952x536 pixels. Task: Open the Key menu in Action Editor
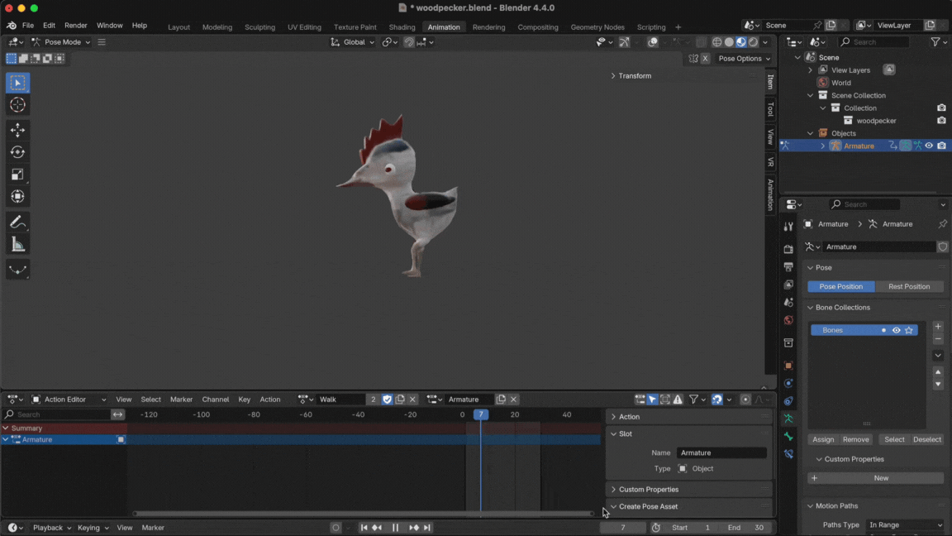pos(244,400)
